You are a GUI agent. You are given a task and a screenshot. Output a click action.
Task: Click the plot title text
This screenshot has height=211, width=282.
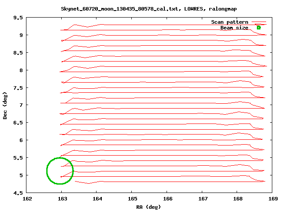(x=149, y=9)
